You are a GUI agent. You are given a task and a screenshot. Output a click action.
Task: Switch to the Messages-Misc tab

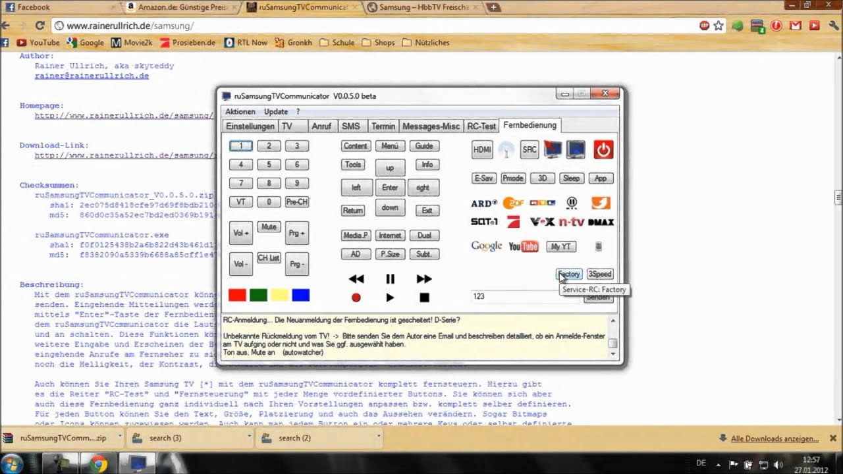(x=431, y=126)
